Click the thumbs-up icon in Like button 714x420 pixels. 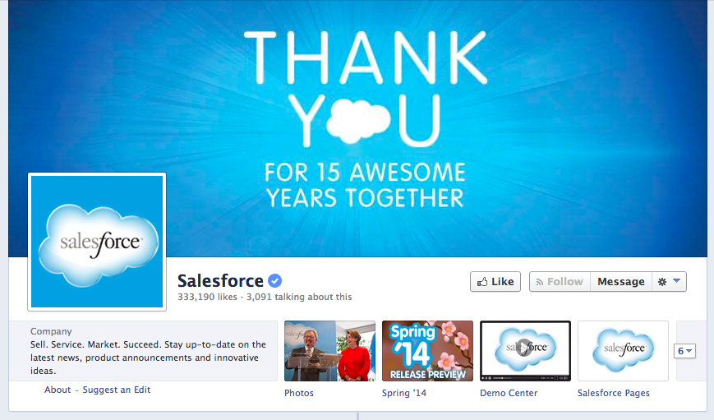(482, 282)
